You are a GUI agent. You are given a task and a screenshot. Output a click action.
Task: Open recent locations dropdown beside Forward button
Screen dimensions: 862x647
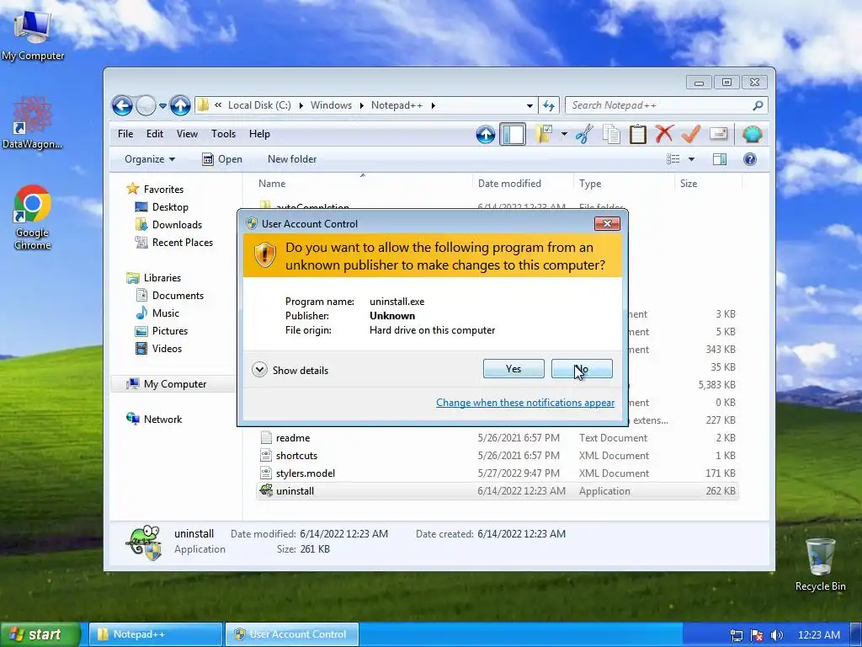162,105
